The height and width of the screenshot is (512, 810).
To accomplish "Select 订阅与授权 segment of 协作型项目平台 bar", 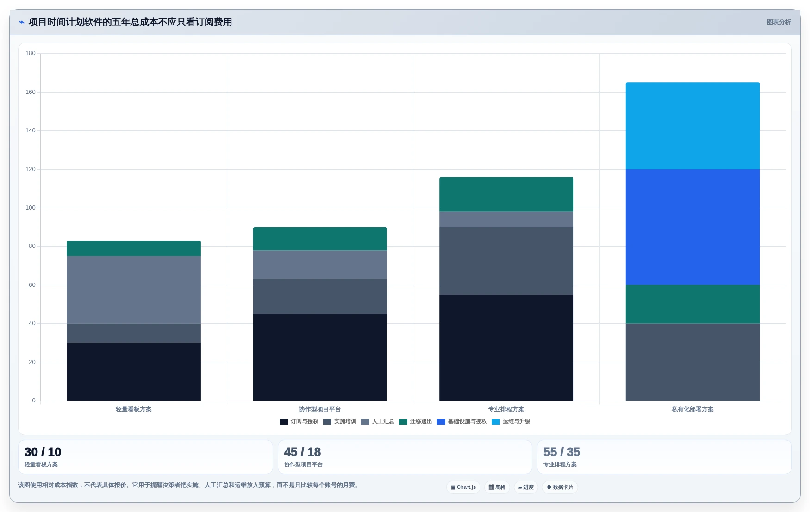I will (320, 357).
